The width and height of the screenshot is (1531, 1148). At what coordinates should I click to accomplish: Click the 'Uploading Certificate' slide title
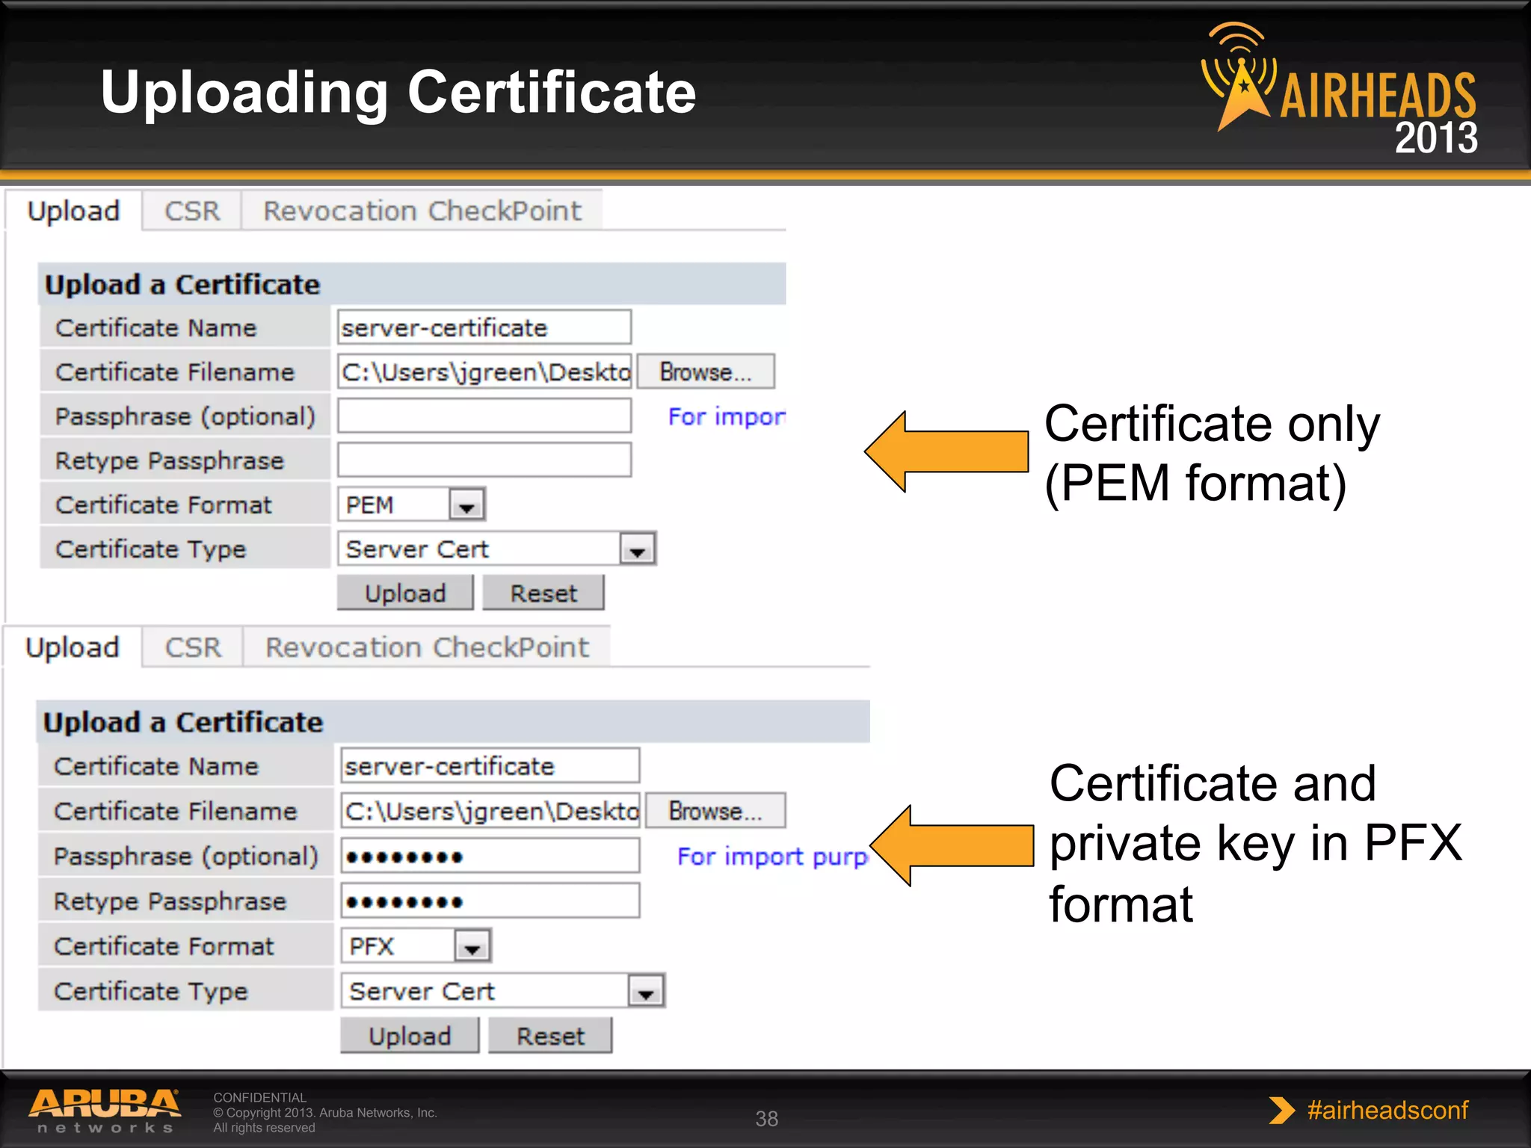(x=398, y=92)
